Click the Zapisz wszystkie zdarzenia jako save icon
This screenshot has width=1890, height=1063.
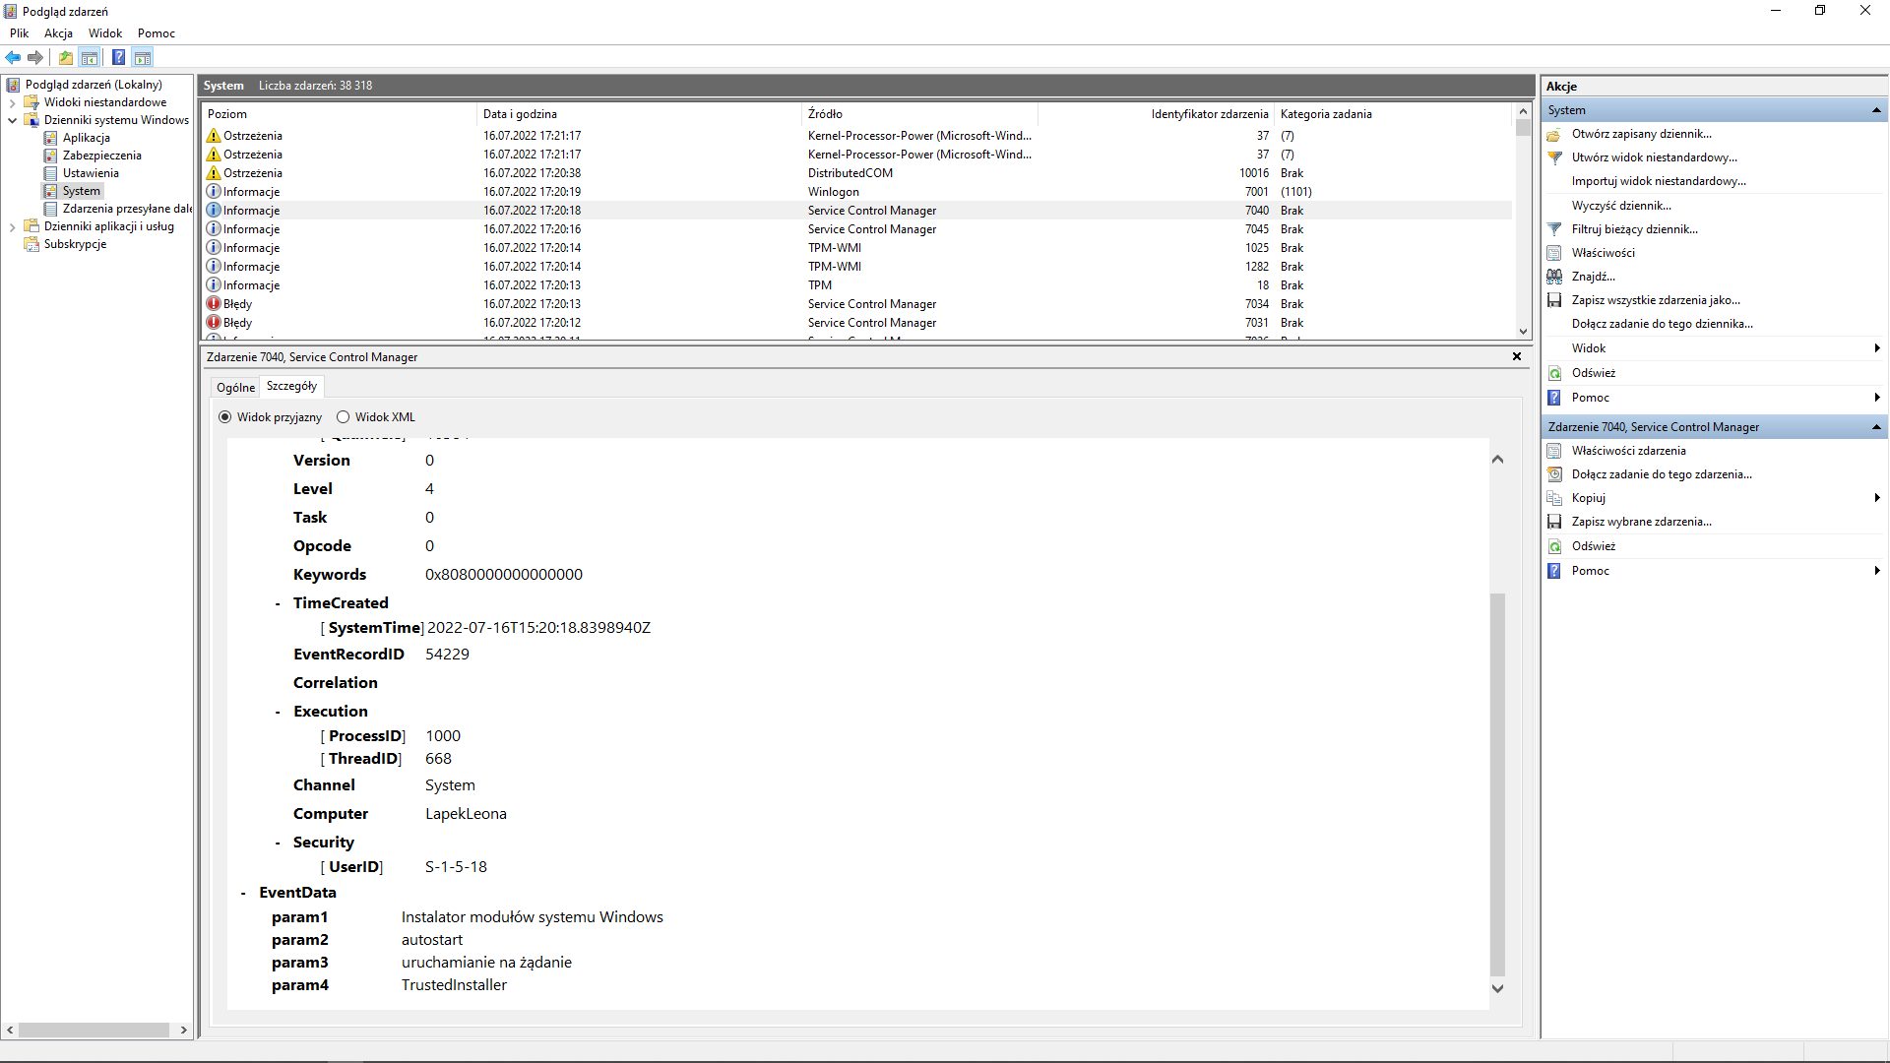[x=1554, y=300]
